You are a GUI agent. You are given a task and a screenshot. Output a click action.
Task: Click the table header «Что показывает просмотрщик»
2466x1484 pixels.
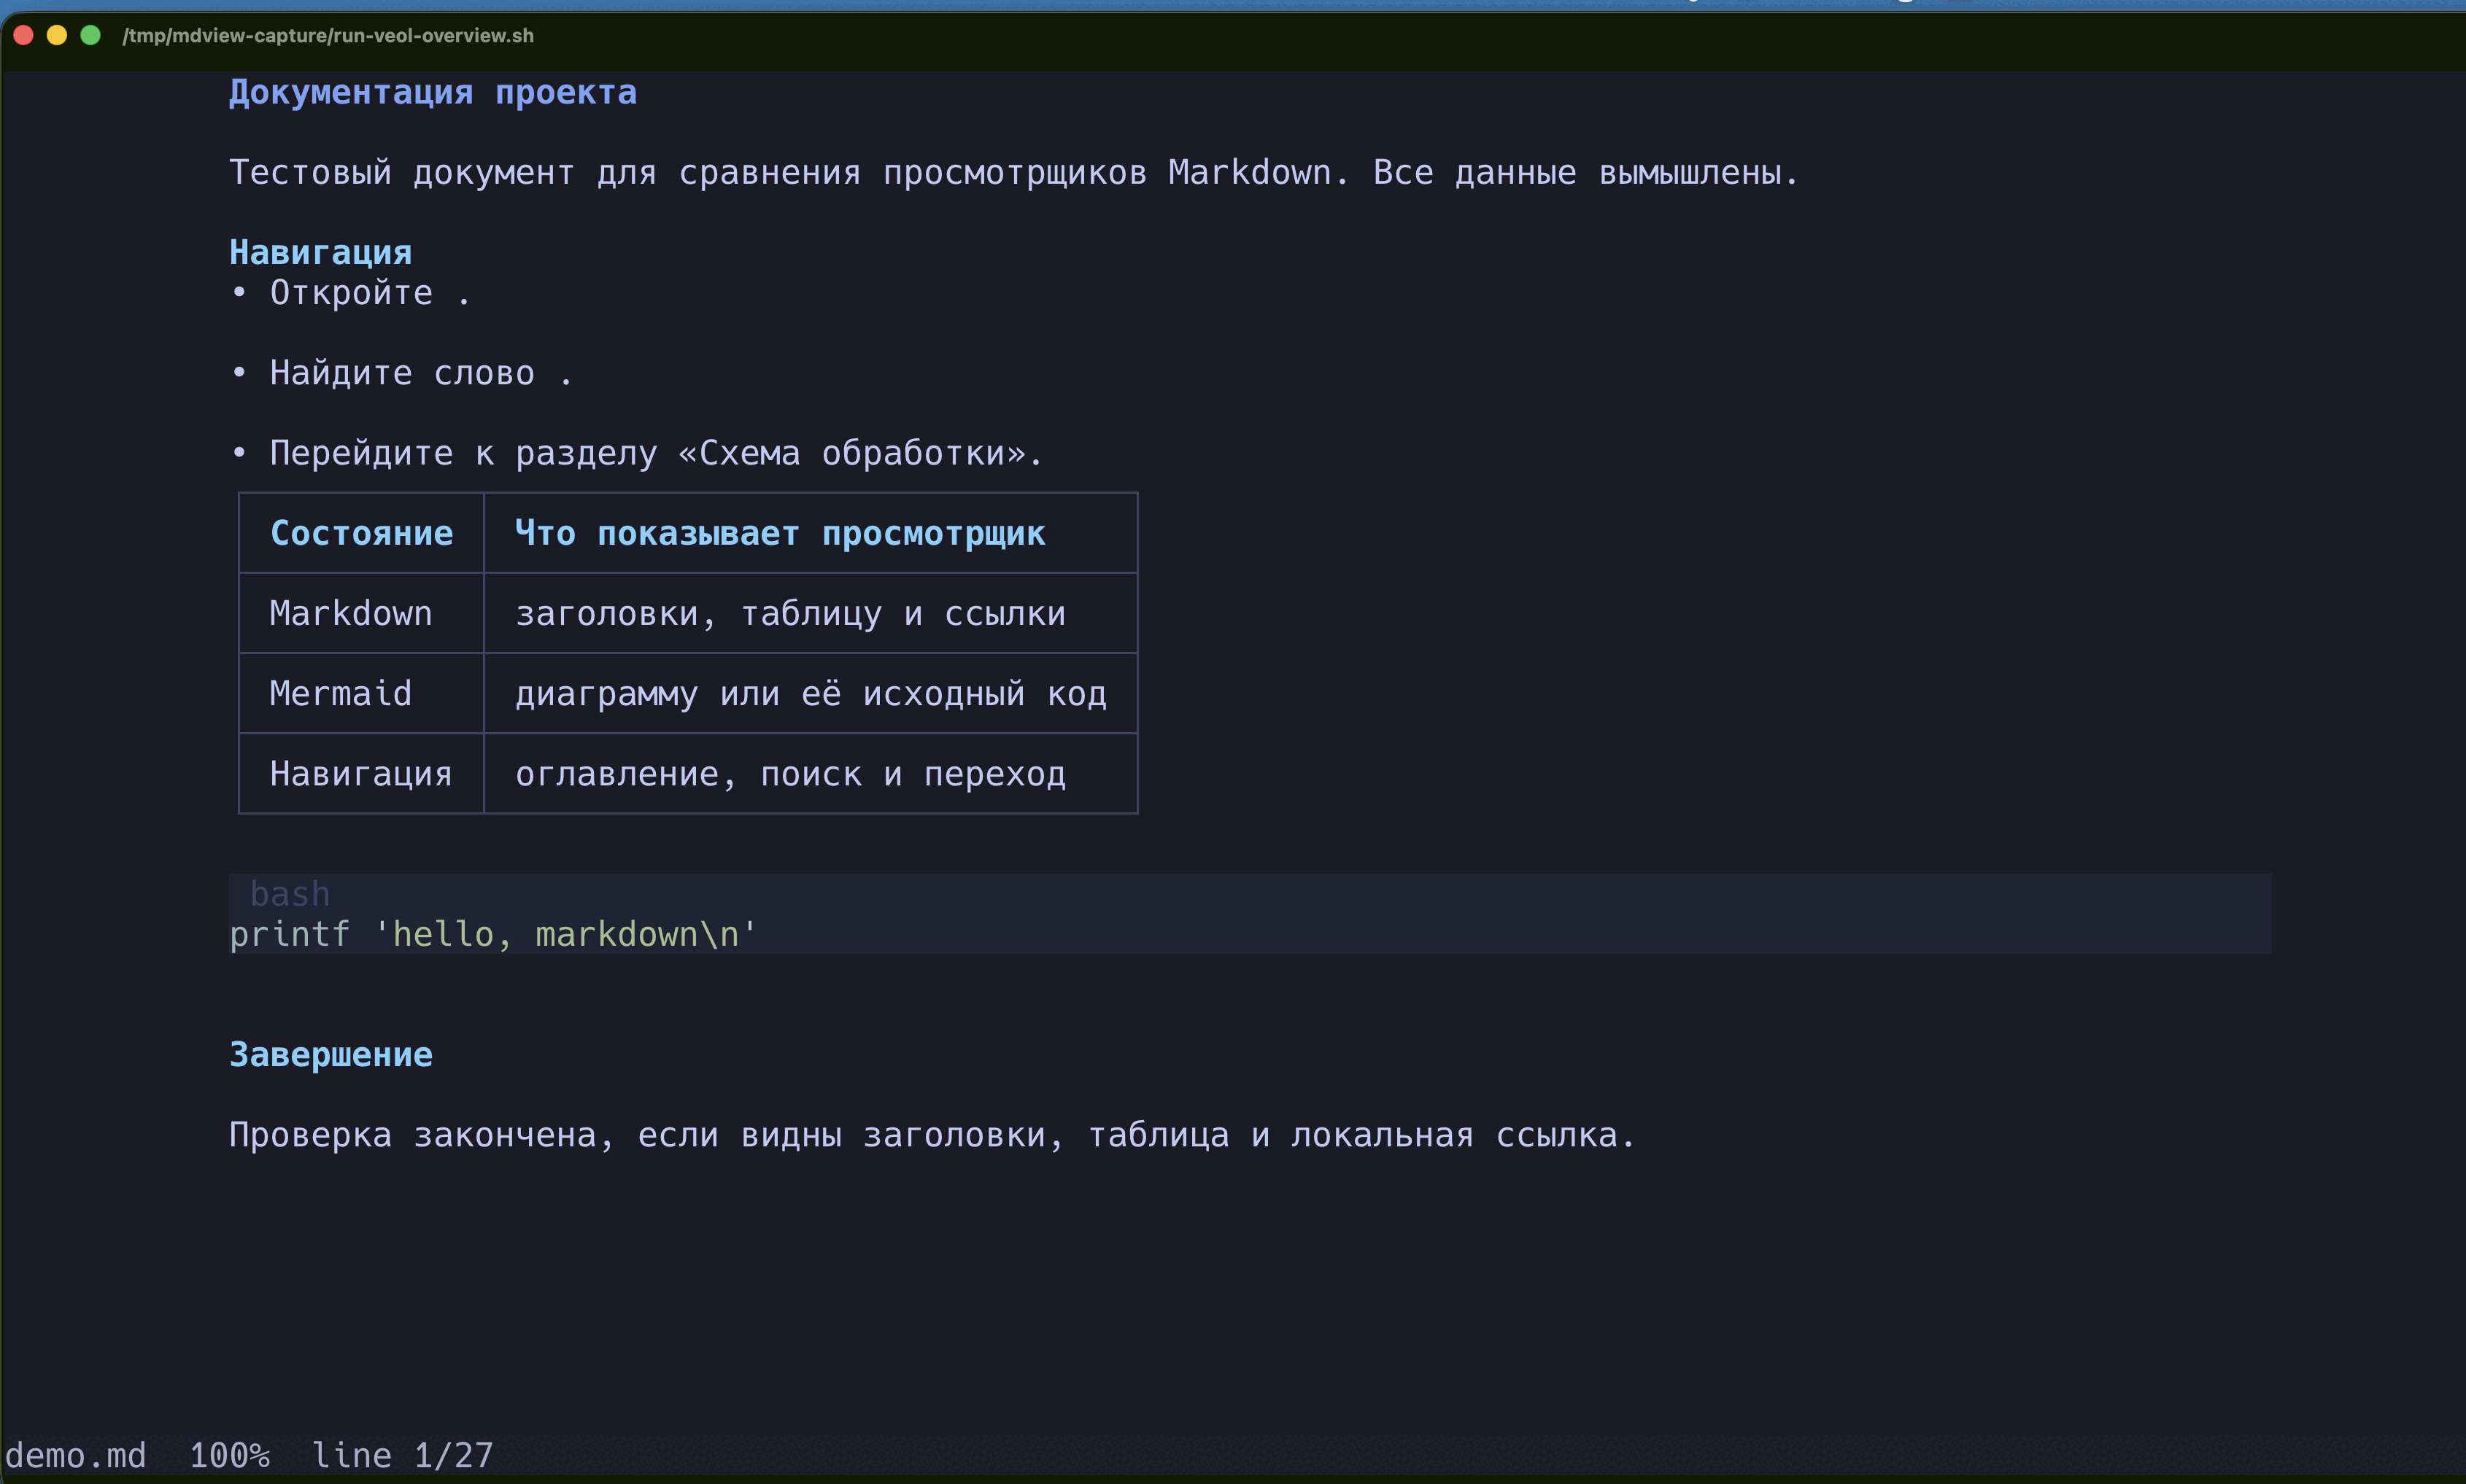pyautogui.click(x=779, y=533)
